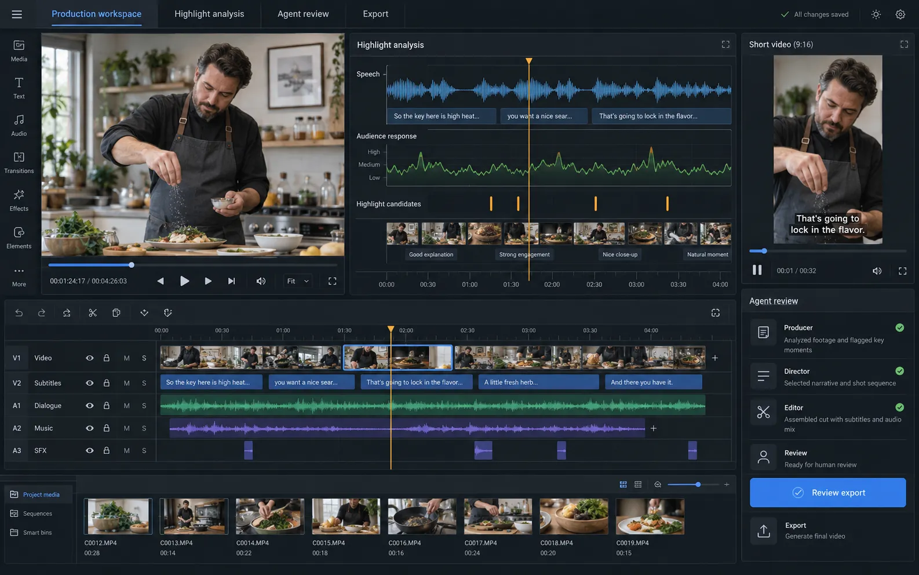Image resolution: width=919 pixels, height=575 pixels.
Task: Open the Agent review tab
Action: coord(303,14)
